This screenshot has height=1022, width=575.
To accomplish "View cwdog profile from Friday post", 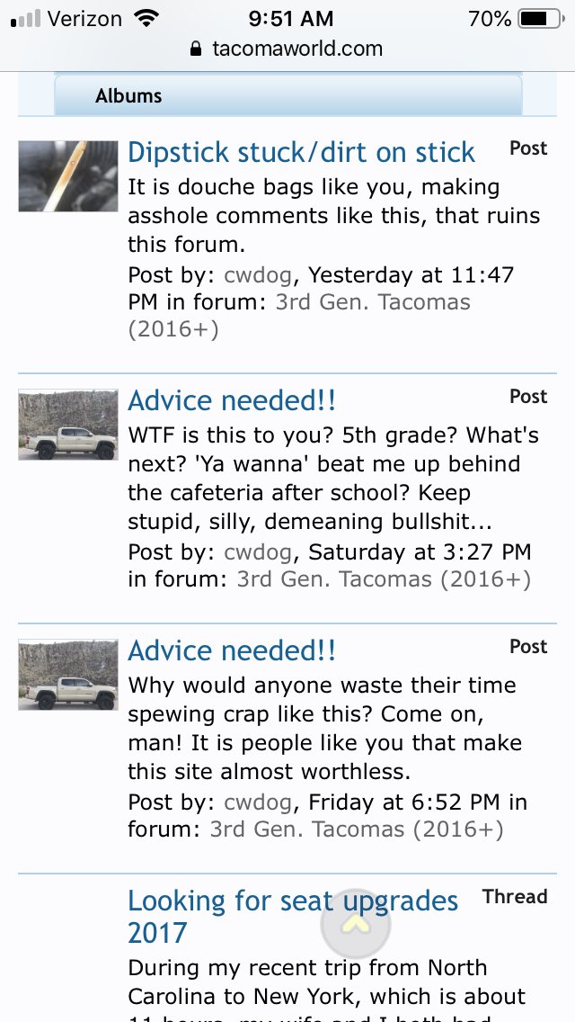I will tap(258, 802).
